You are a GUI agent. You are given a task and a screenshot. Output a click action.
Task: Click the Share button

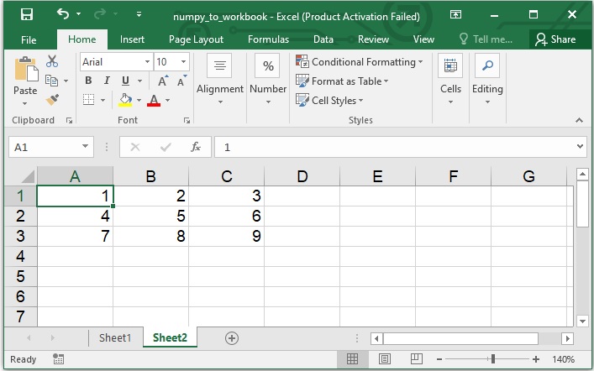555,39
